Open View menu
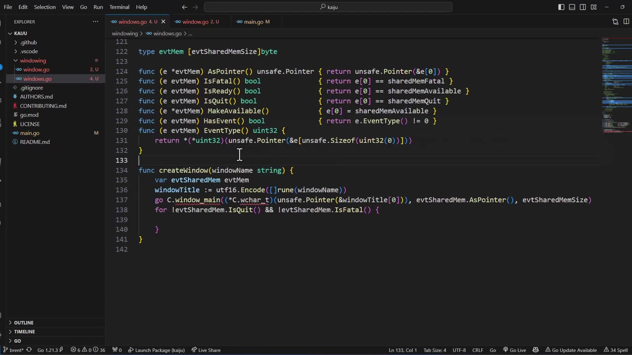 coord(68,7)
